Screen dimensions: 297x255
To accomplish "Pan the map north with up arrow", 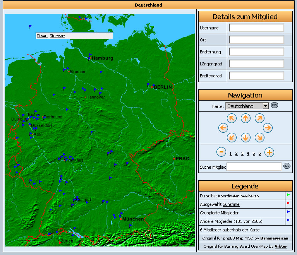I will (x=245, y=118).
